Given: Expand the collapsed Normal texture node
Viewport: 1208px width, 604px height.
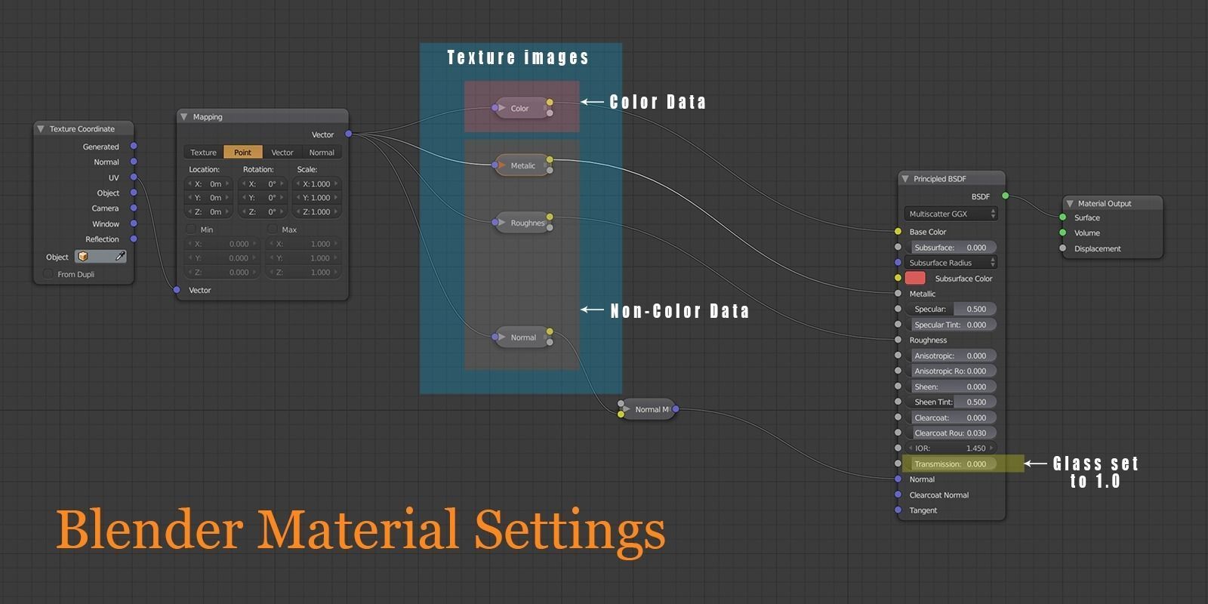Looking at the screenshot, I should [x=502, y=337].
